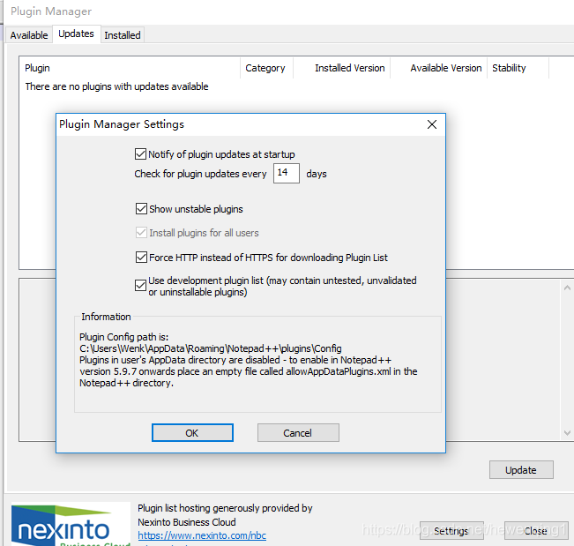
Task: Click the Update button in Plugin Manager
Action: point(521,470)
